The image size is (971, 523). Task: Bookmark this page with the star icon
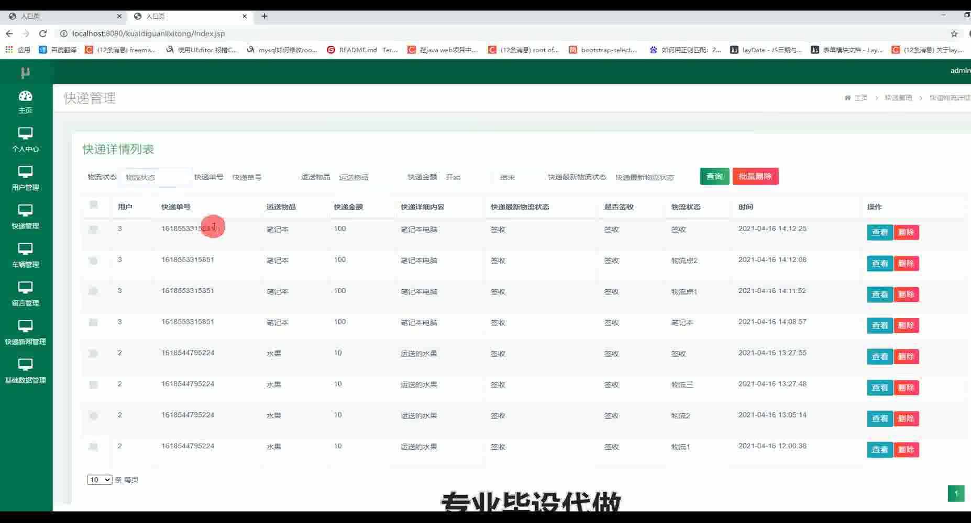(954, 33)
